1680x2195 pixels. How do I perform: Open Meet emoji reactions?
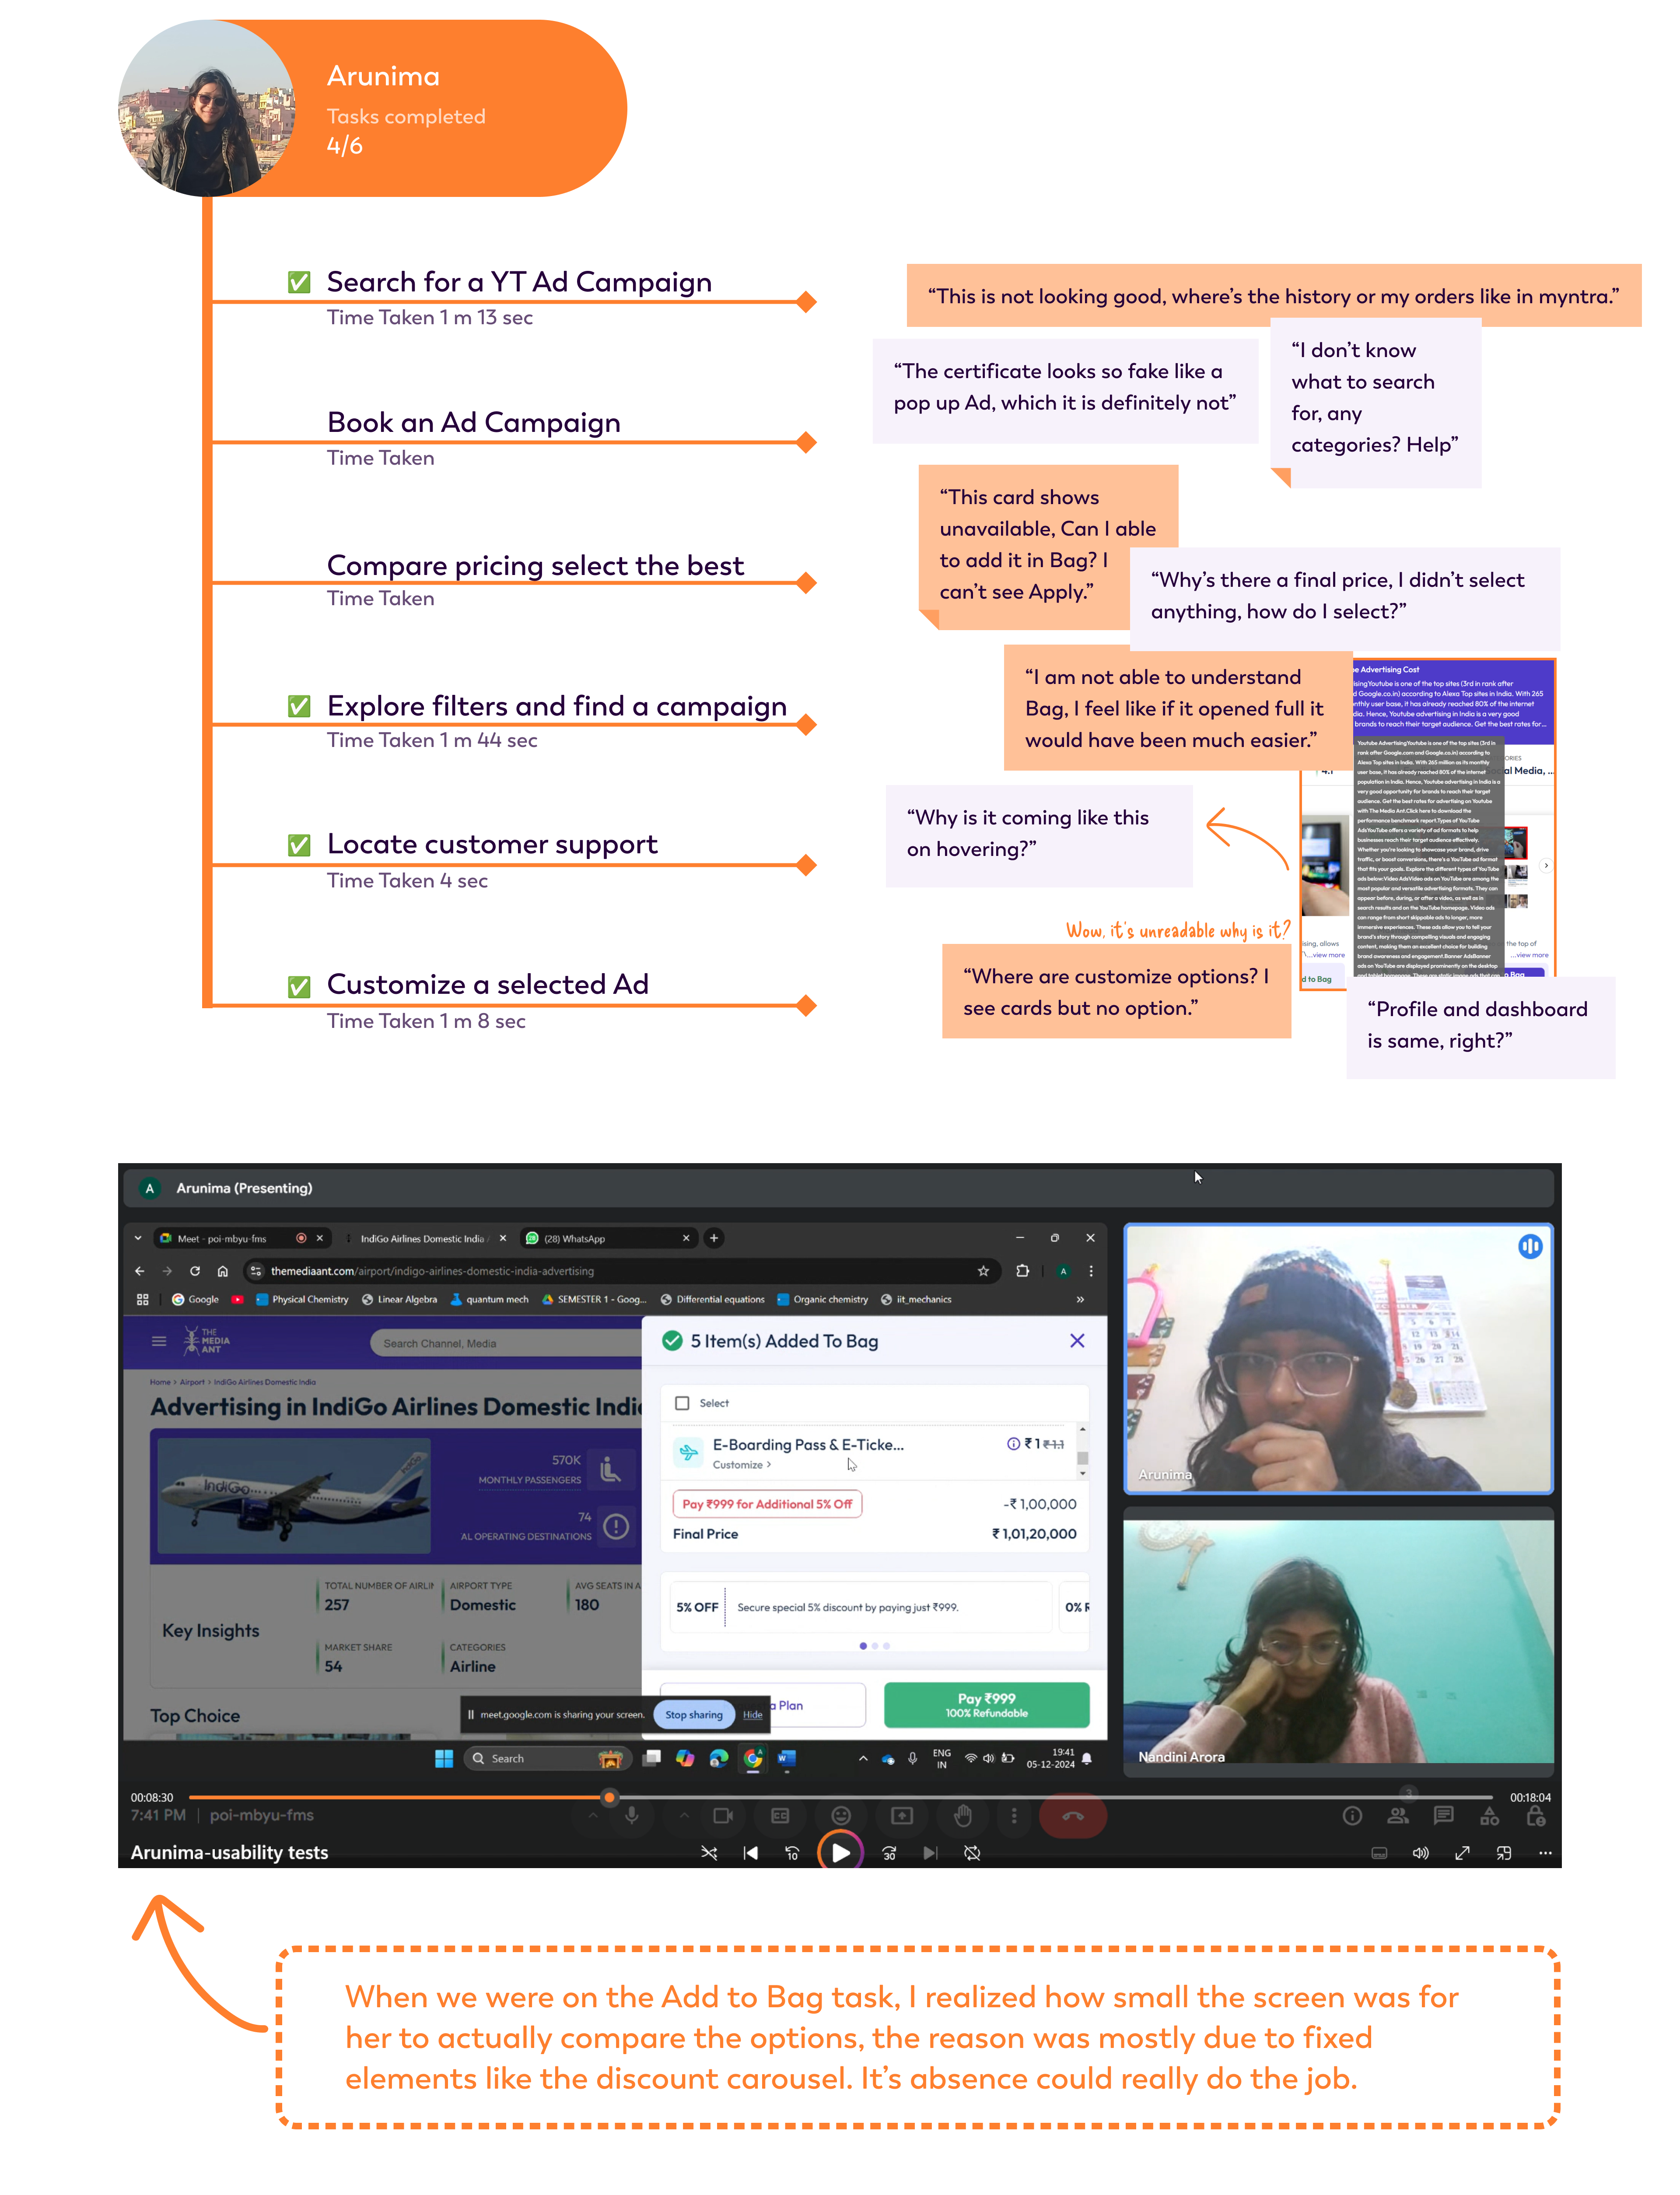(841, 1816)
